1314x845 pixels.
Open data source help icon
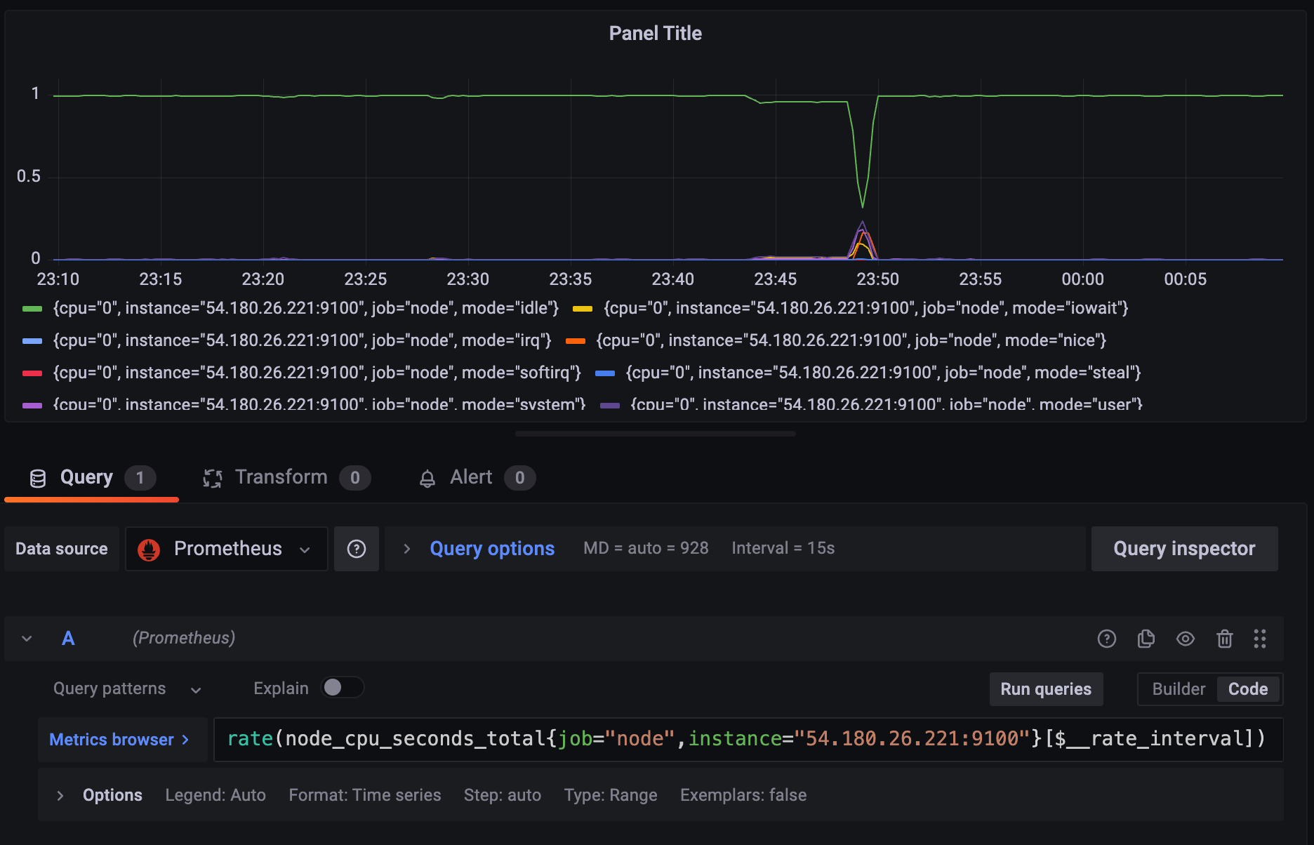(x=357, y=549)
